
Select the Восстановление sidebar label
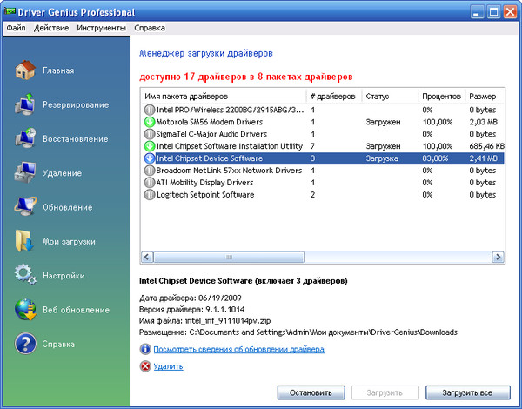[75, 139]
